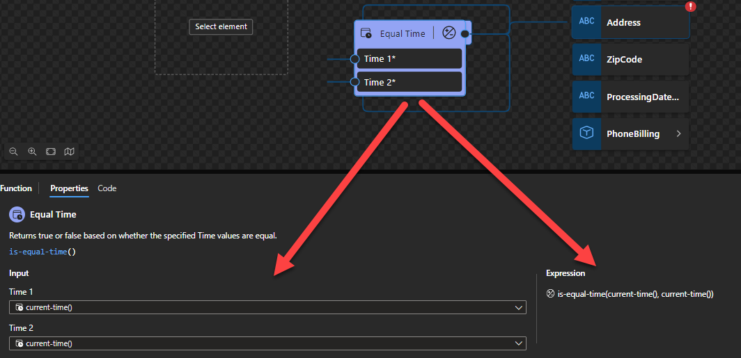Image resolution: width=741 pixels, height=358 pixels.
Task: Select the Properties tab
Action: pos(69,188)
